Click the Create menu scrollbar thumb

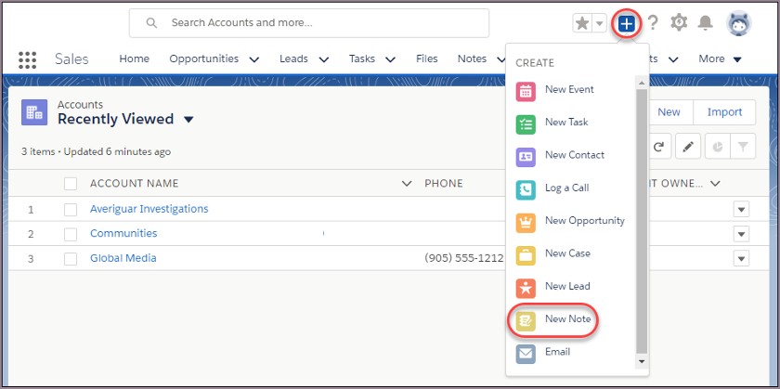coord(642,221)
